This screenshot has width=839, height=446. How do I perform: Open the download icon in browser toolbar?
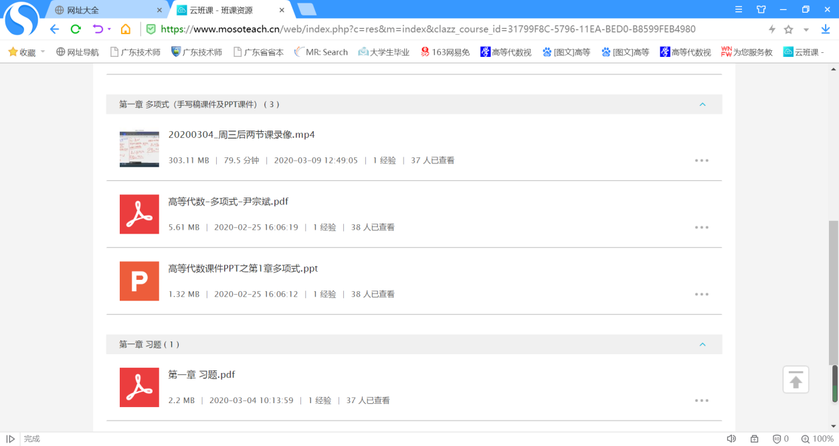pyautogui.click(x=826, y=29)
